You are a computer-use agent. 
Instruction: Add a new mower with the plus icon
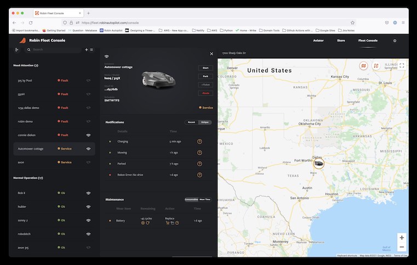click(87, 49)
